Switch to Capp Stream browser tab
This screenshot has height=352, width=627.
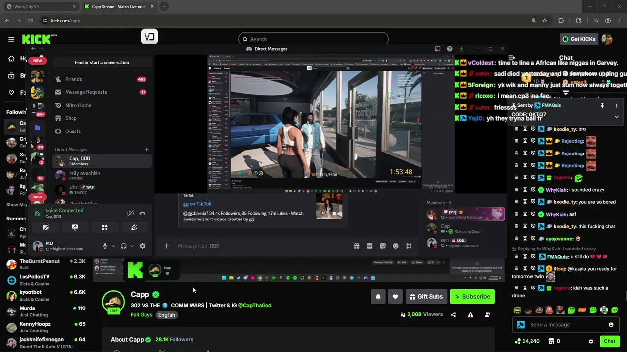click(x=118, y=7)
